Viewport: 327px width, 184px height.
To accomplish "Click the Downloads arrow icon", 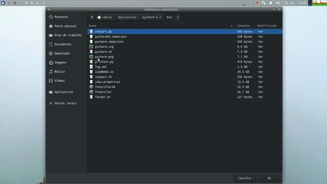I will click(x=51, y=53).
